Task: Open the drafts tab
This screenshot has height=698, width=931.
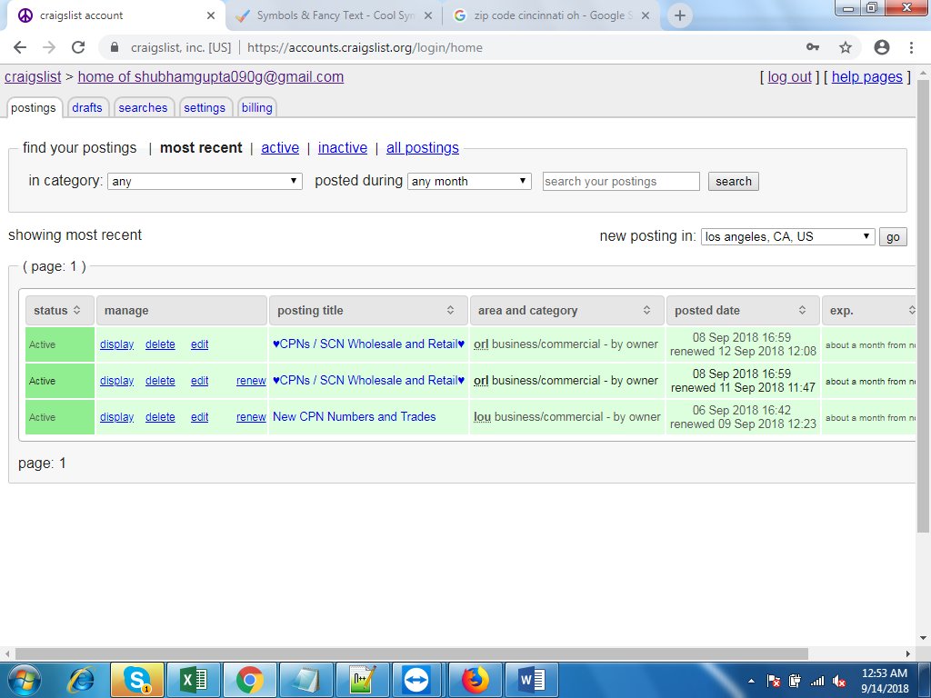Action: pyautogui.click(x=87, y=107)
